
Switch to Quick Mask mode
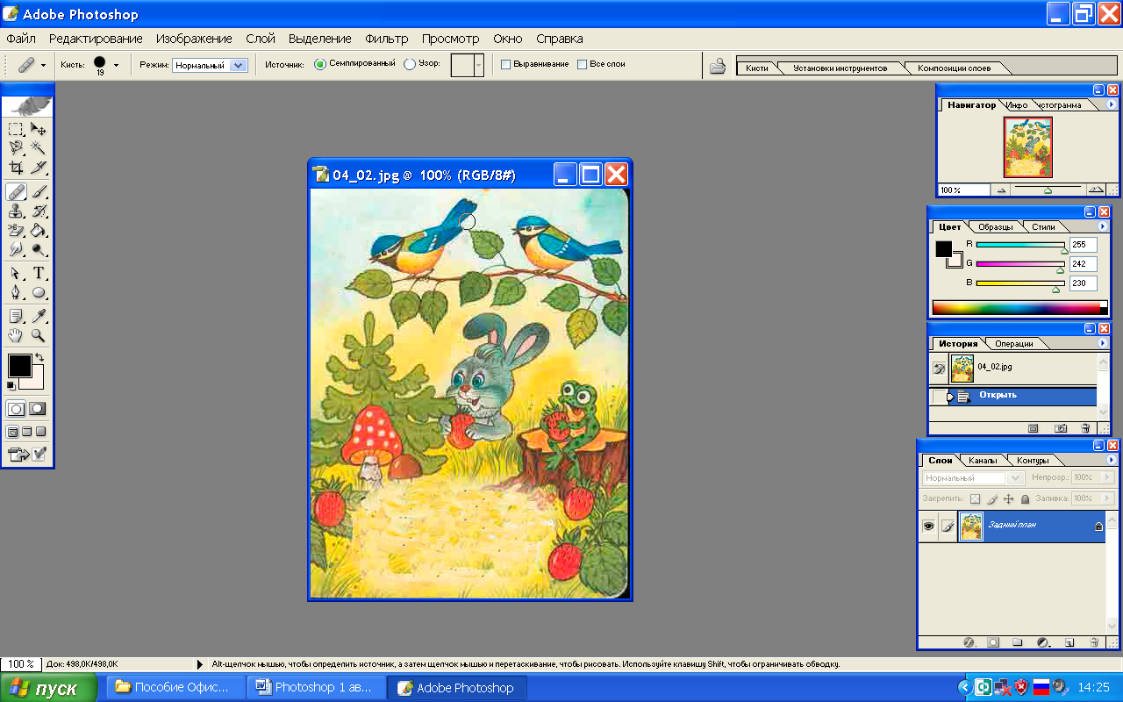point(38,409)
